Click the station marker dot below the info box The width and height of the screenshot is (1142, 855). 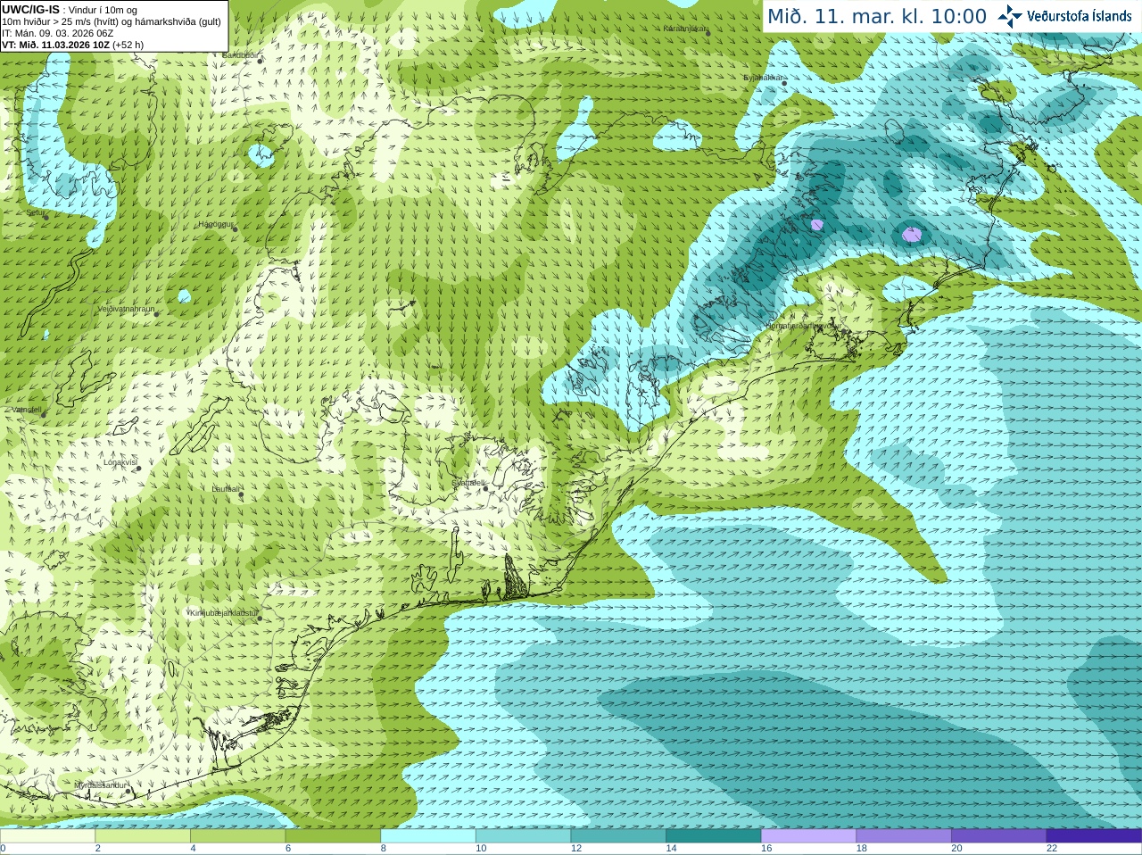(260, 60)
